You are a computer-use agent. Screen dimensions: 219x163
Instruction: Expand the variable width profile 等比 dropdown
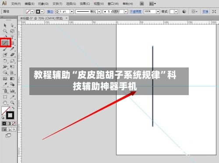(x=99, y=11)
